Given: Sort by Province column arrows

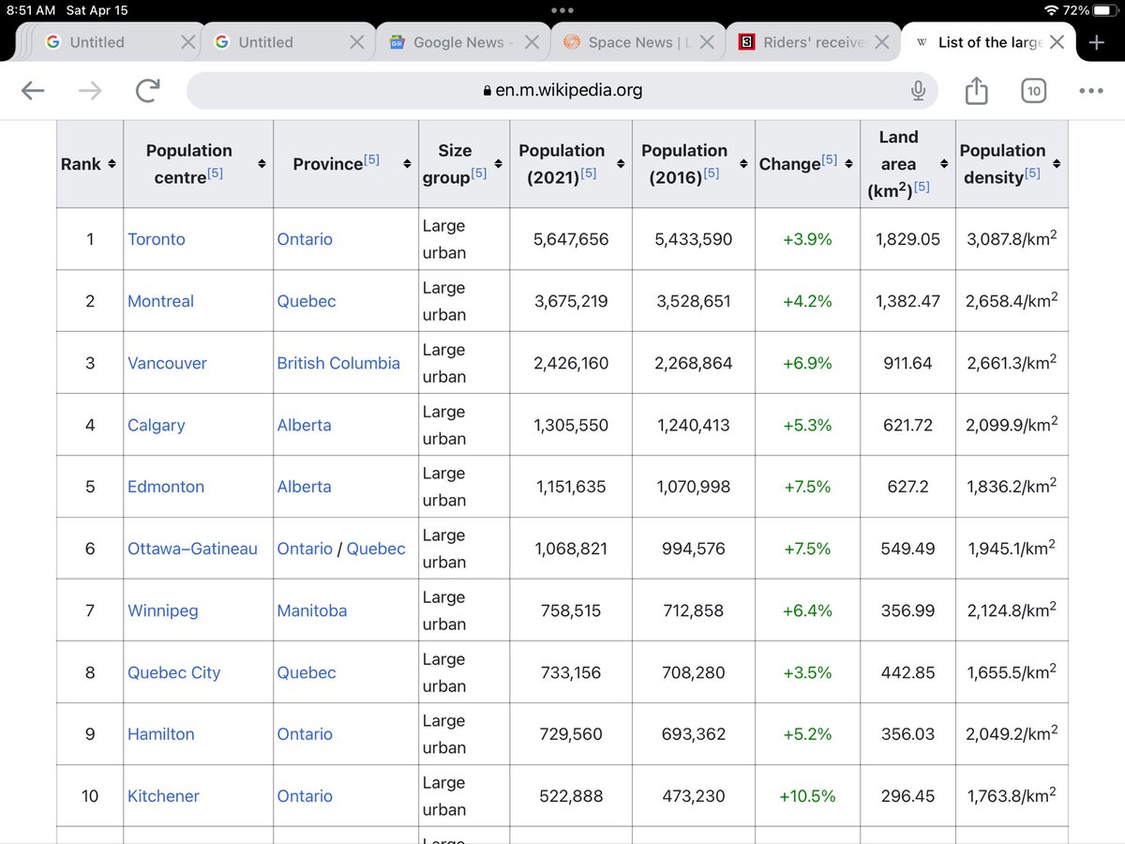Looking at the screenshot, I should pyautogui.click(x=407, y=164).
